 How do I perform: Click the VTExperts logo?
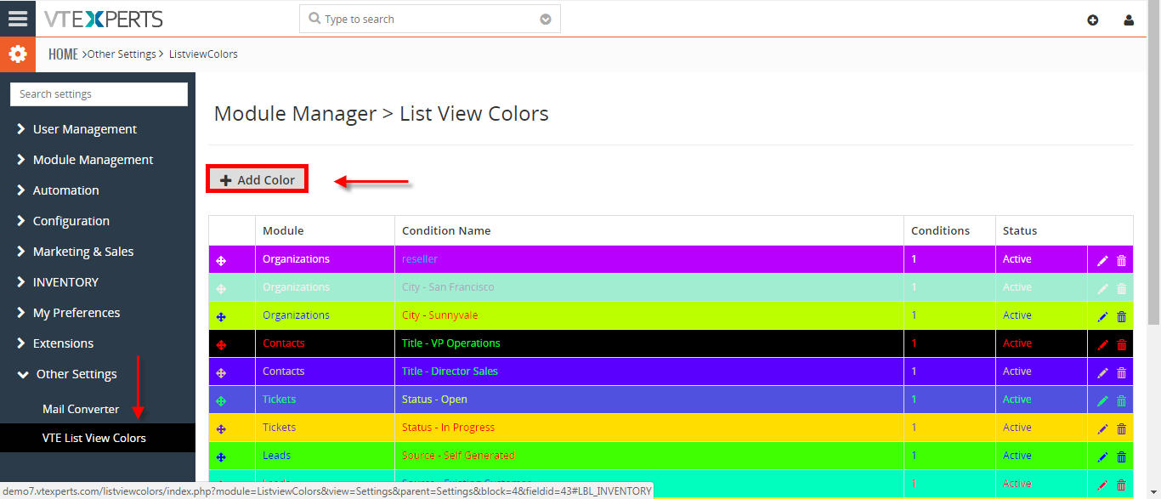[x=104, y=19]
